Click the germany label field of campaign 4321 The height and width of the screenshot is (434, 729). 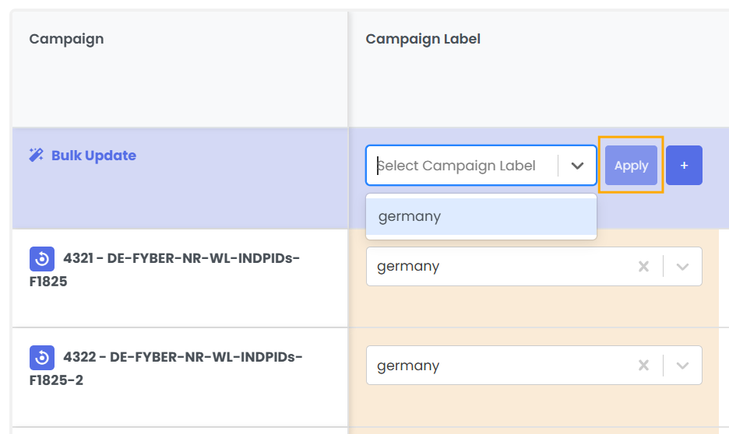coord(498,267)
